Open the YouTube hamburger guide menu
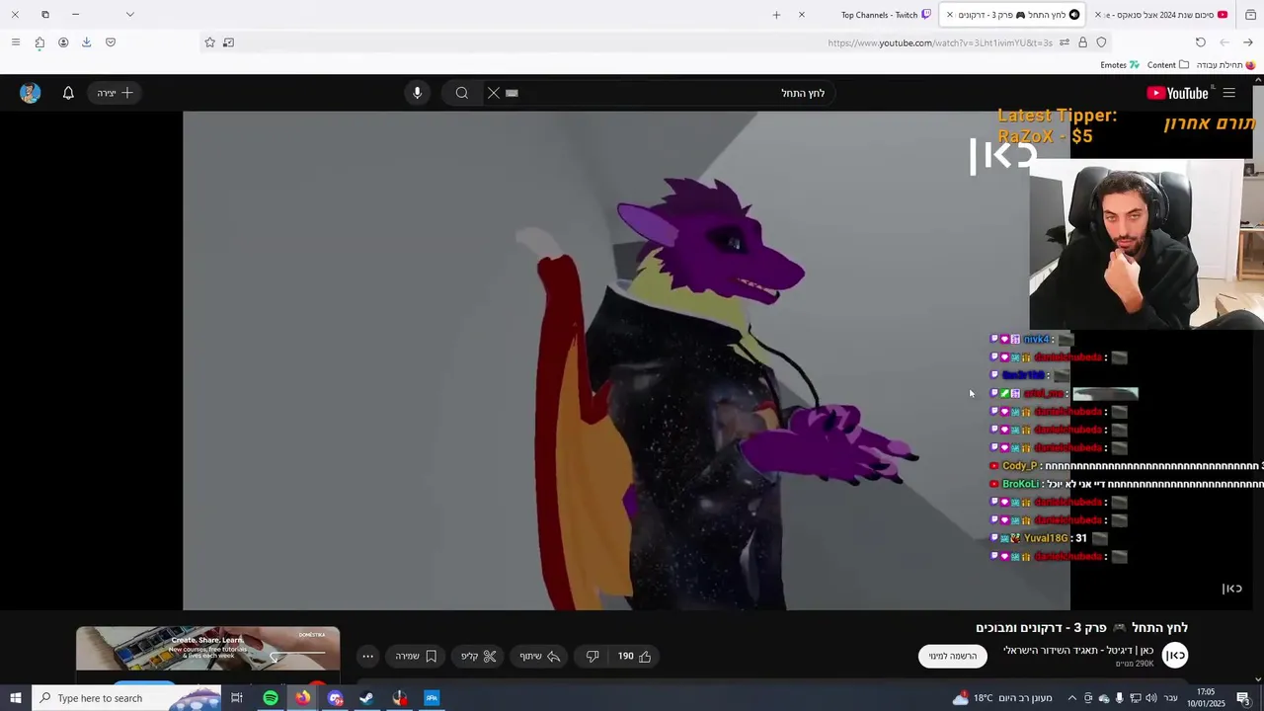 [x=1229, y=93]
